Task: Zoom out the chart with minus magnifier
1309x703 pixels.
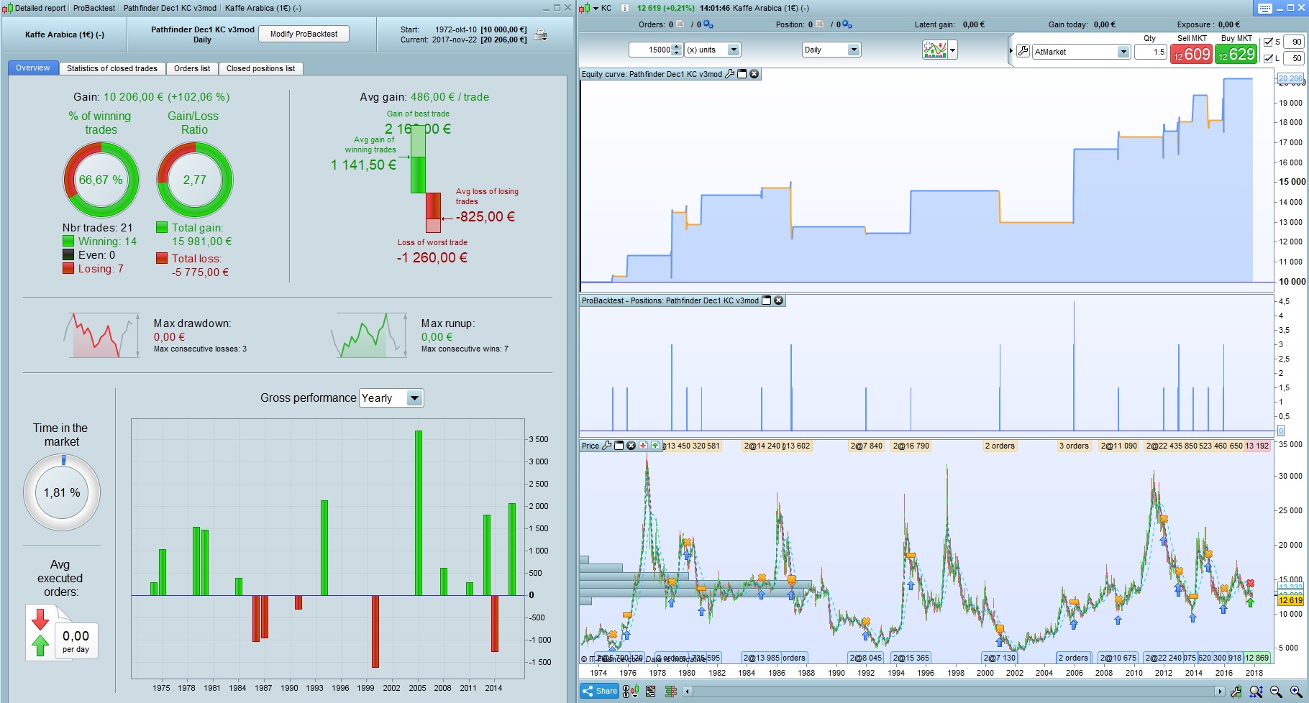Action: (x=1277, y=691)
